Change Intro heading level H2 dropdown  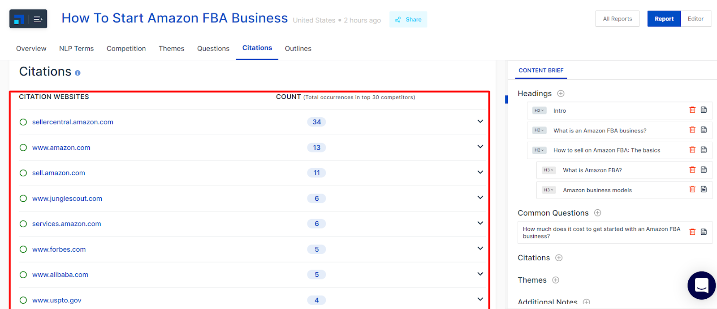(x=539, y=110)
